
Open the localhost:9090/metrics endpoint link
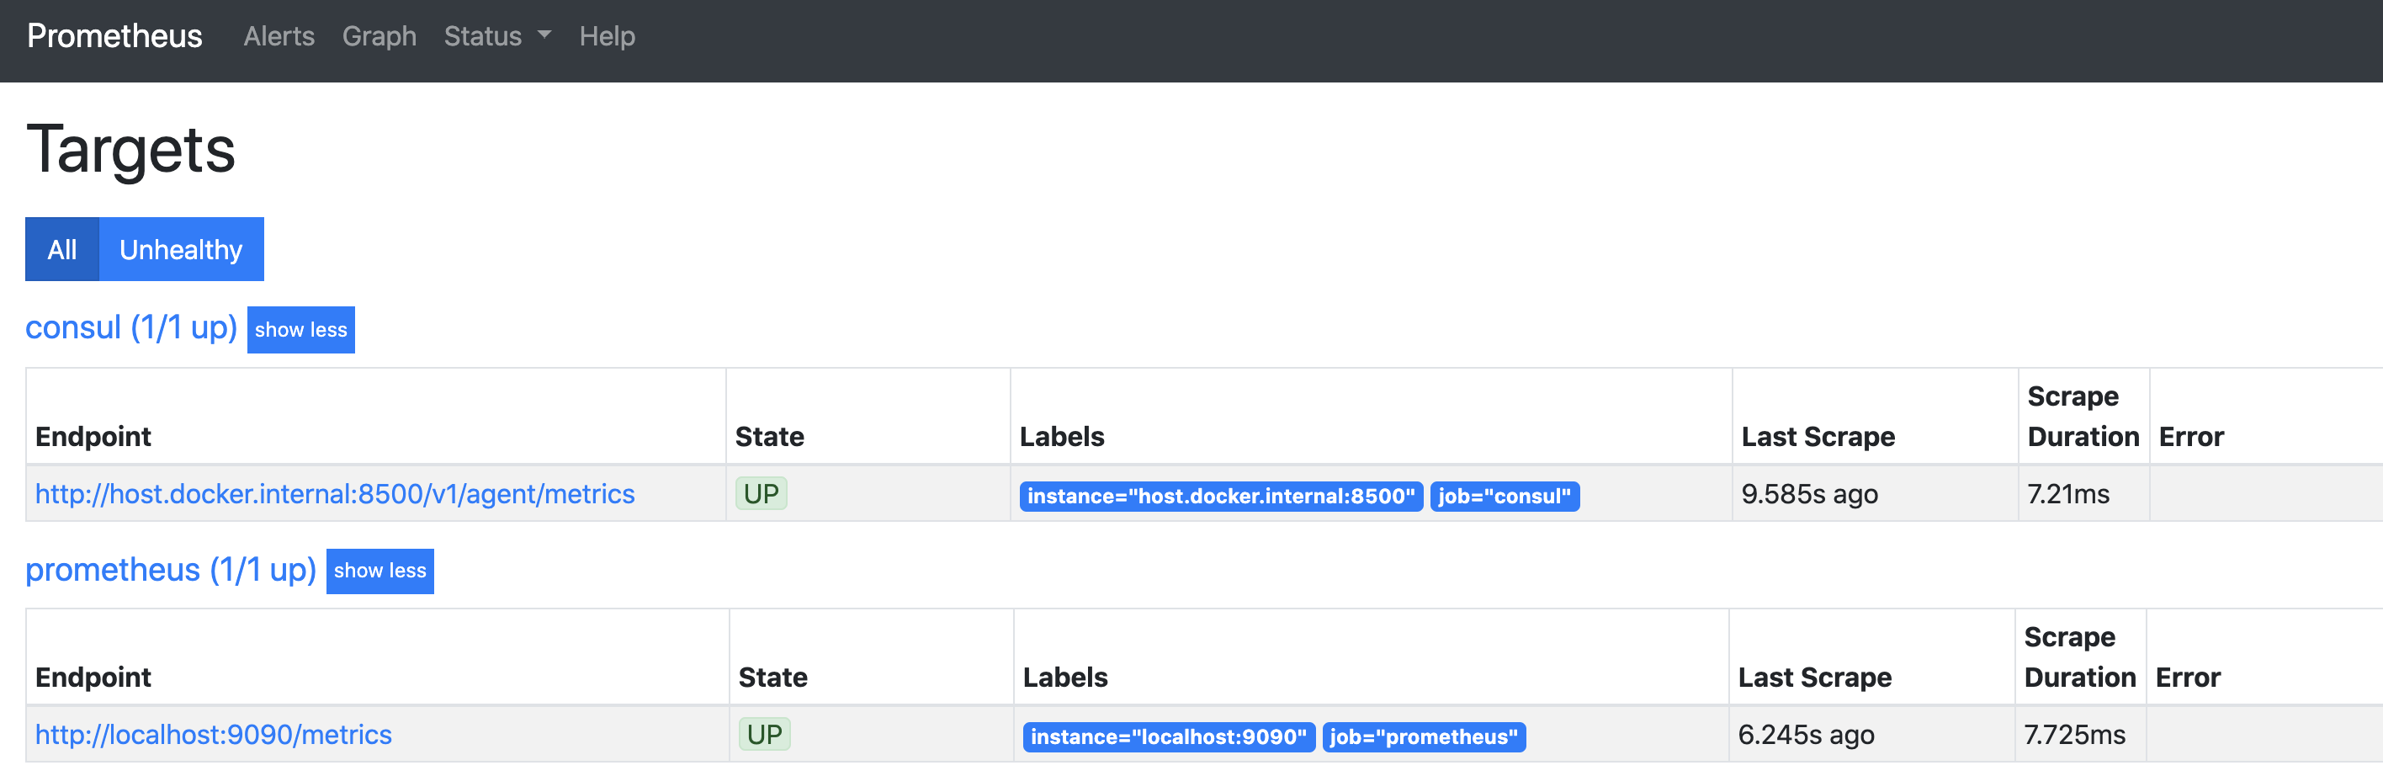(214, 735)
